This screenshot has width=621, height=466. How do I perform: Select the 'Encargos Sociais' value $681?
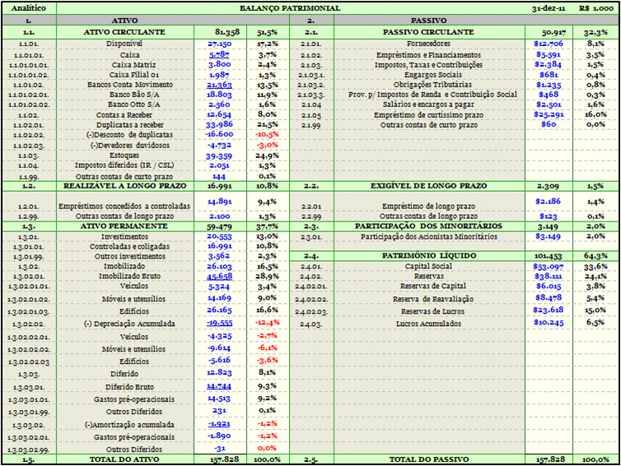tap(549, 75)
